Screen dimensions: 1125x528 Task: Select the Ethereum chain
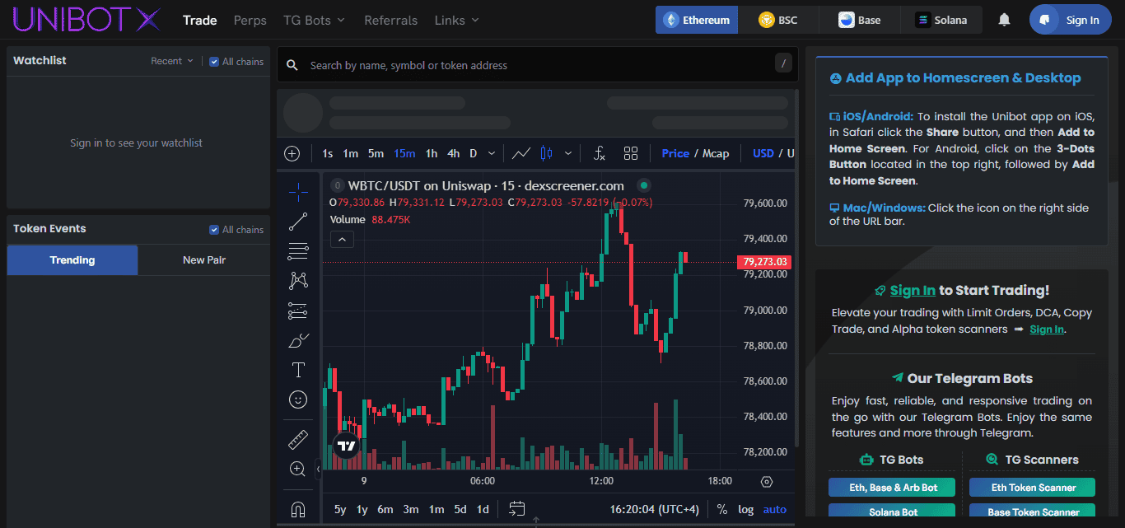[x=697, y=20]
